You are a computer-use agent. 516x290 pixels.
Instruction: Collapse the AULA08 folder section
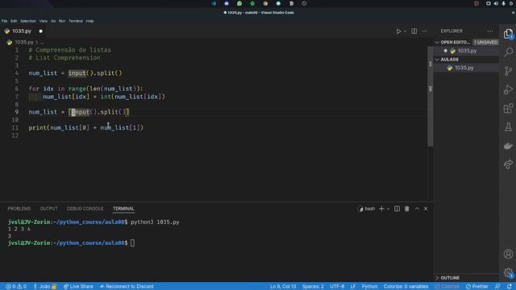tap(449, 60)
